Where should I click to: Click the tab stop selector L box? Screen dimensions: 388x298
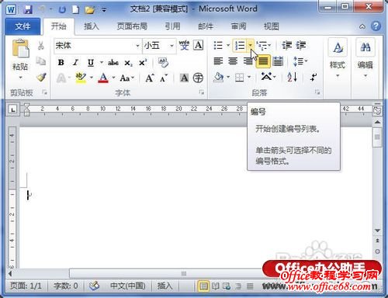12,109
